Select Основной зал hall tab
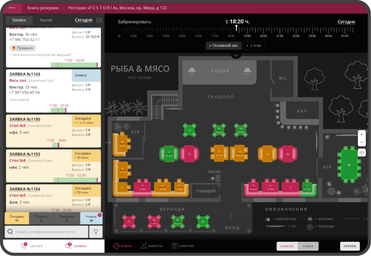 click(x=223, y=46)
